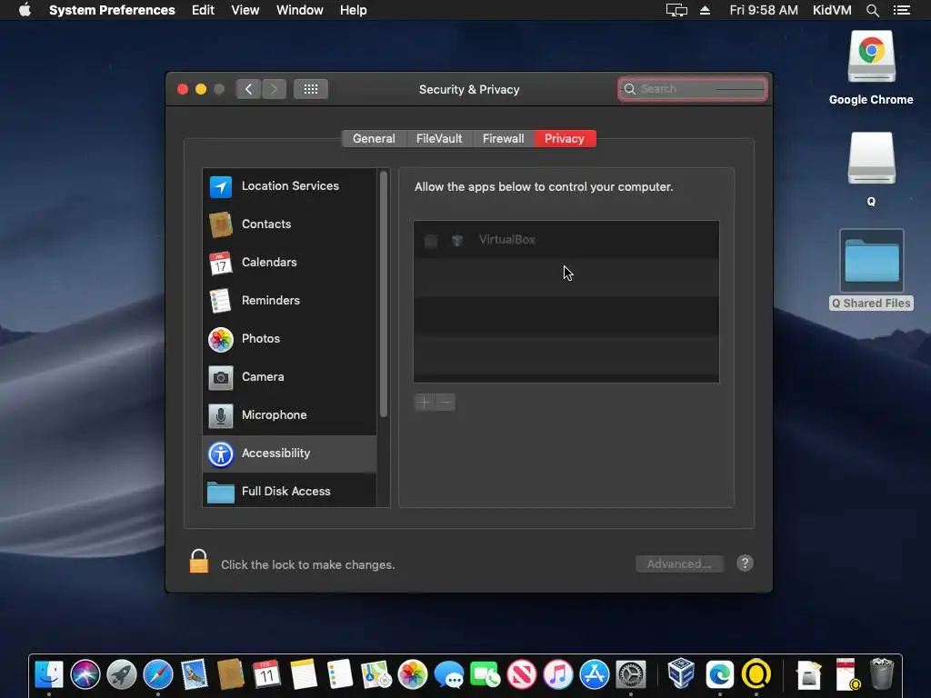
Task: Open Notification Center in the menu bar
Action: (x=901, y=10)
